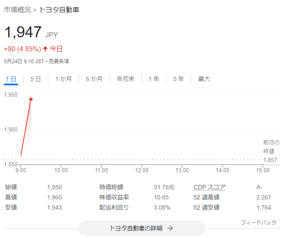Switch to the 6 か月 chart tab

click(94, 79)
